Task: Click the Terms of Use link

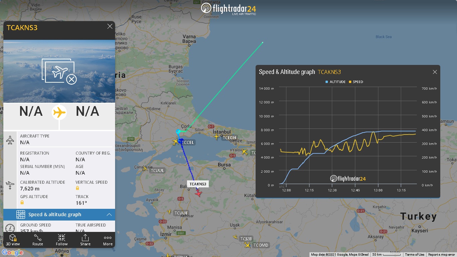Action: 415,255
